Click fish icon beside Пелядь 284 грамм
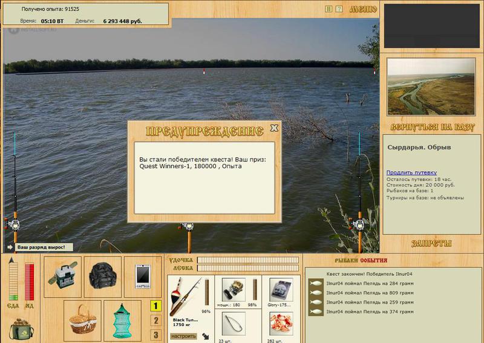 coord(316,283)
